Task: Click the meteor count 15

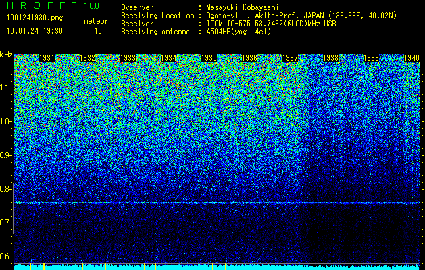Action: [x=98, y=31]
